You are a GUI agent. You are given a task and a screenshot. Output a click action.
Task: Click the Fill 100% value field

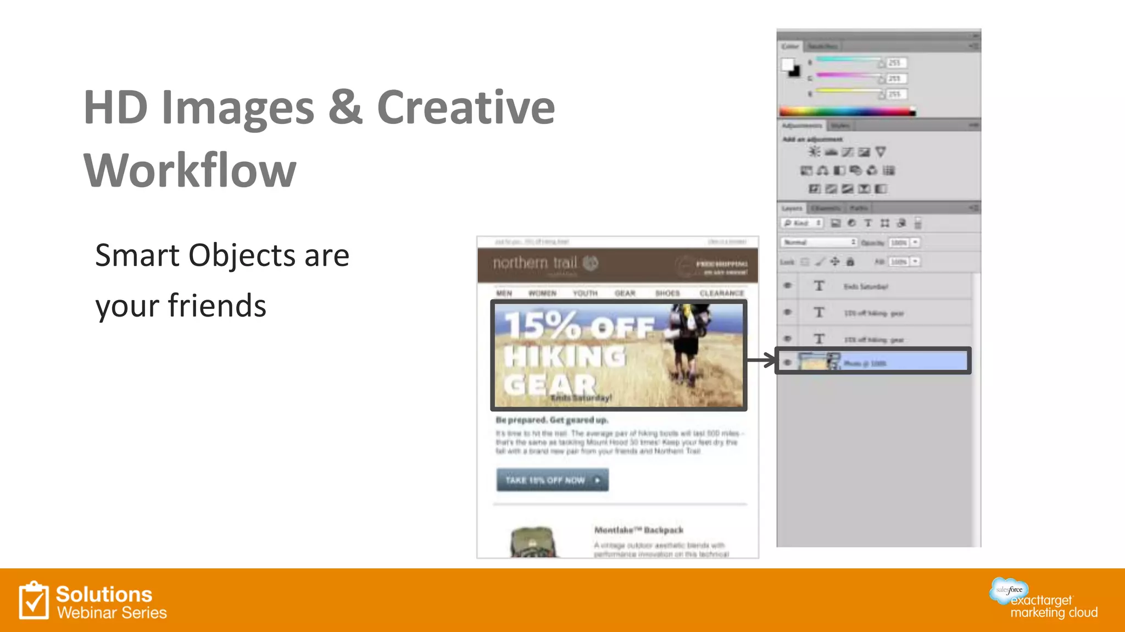pyautogui.click(x=899, y=262)
